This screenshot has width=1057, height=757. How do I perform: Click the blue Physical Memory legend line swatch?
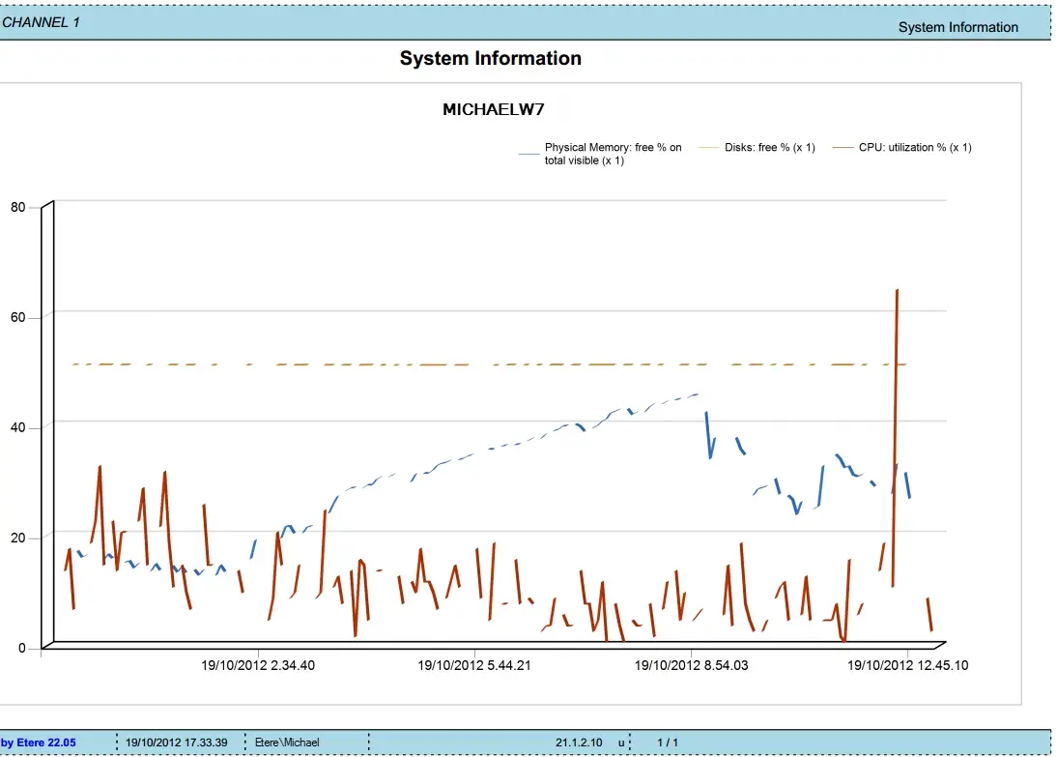[x=528, y=153]
